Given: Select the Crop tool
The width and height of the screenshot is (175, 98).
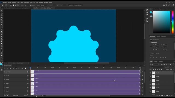Looking at the screenshot, I should pyautogui.click(x=2, y=20).
